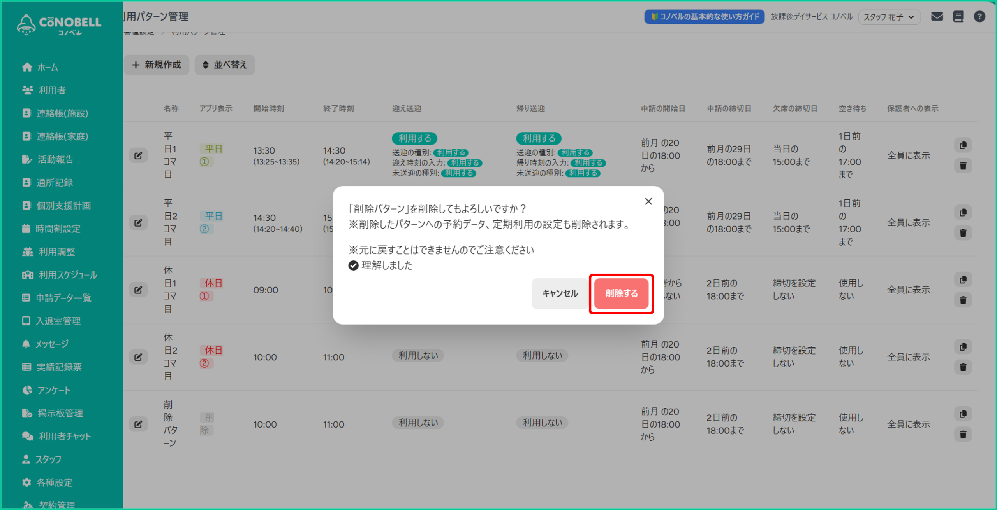This screenshot has height=510, width=997.
Task: Open the help question mark icon
Action: pyautogui.click(x=979, y=17)
